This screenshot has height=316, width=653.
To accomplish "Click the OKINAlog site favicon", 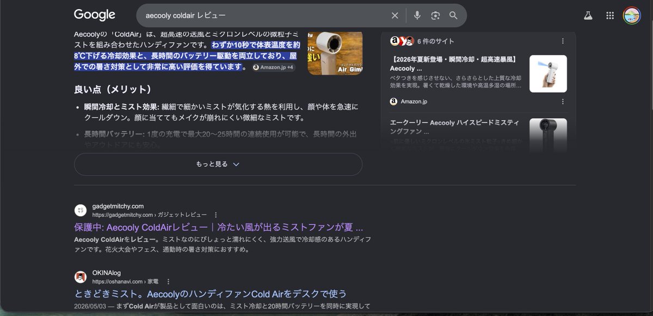I will click(x=81, y=277).
